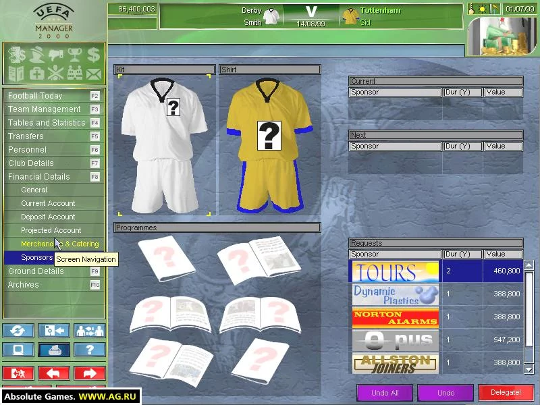Click the yellow Shirt sponsor placeholder

pos(269,136)
